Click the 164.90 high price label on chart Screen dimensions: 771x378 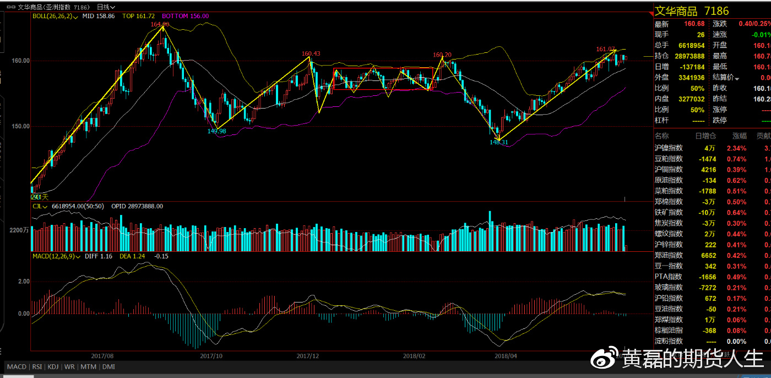(x=160, y=24)
